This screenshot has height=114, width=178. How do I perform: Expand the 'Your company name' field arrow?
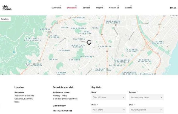pyautogui.click(x=161, y=97)
